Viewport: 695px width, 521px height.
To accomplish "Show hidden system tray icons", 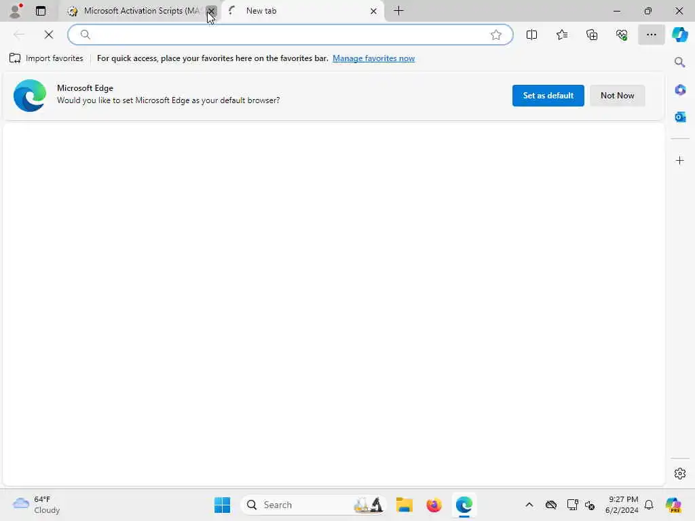I will pyautogui.click(x=529, y=505).
